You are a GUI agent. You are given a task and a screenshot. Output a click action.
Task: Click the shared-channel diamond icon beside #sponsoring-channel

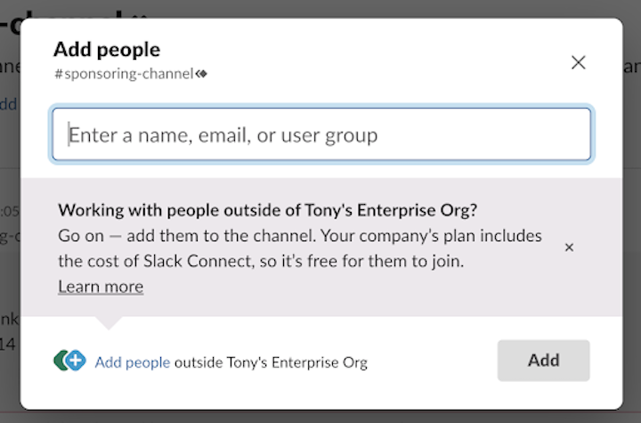202,74
